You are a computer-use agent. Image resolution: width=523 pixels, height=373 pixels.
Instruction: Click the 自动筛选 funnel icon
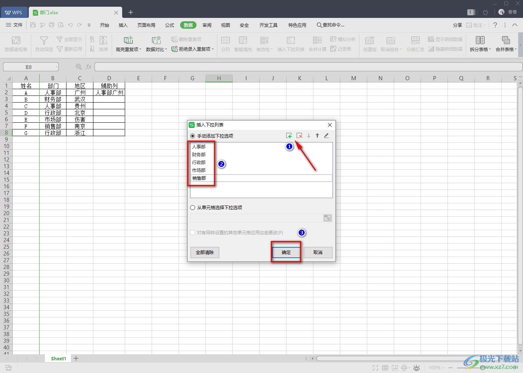pyautogui.click(x=44, y=40)
